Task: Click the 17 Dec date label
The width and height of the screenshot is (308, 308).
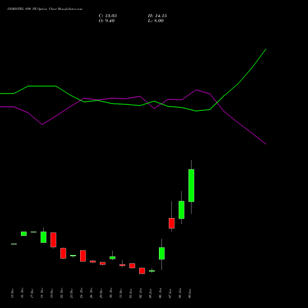Action: pos(32,293)
